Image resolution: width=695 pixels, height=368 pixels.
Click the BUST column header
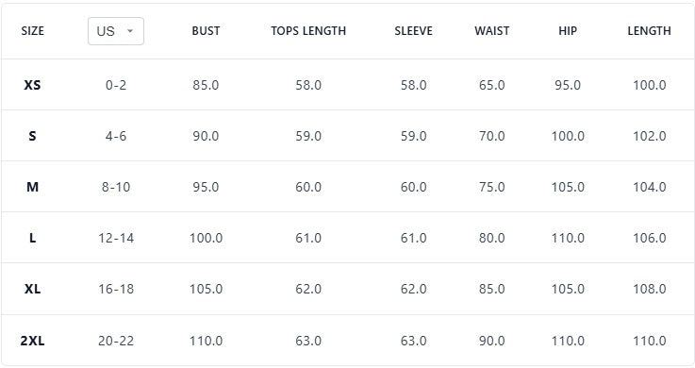[206, 31]
